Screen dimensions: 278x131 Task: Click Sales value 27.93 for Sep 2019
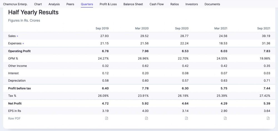click(105, 36)
